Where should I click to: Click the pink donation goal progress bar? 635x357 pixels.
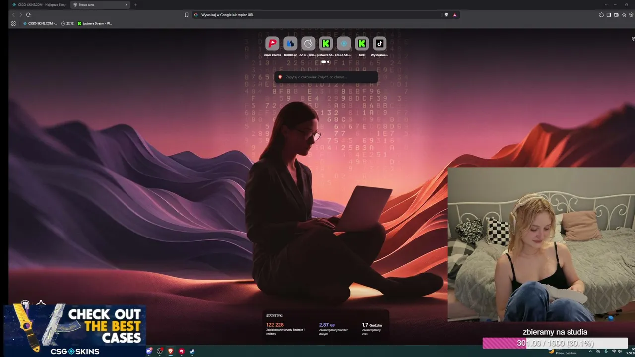pos(555,343)
